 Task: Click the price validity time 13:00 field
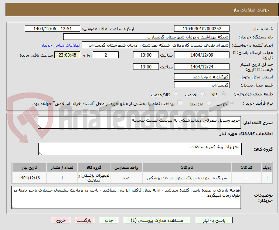pos(146,67)
